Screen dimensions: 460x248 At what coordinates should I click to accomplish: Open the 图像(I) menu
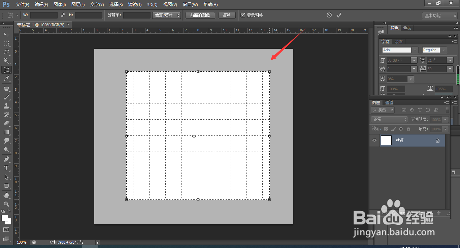click(x=60, y=5)
